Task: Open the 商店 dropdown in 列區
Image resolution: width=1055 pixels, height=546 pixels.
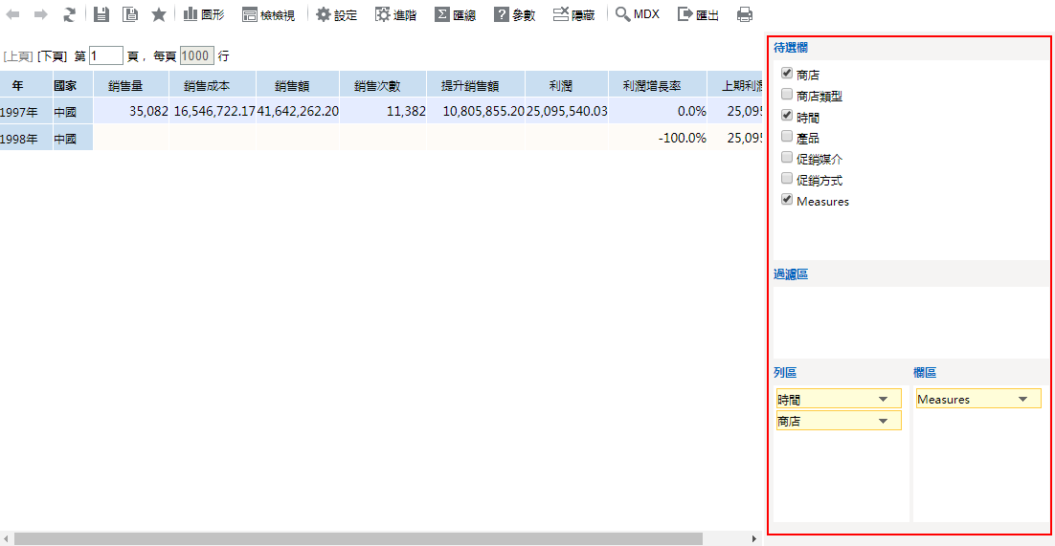Action: click(x=883, y=422)
